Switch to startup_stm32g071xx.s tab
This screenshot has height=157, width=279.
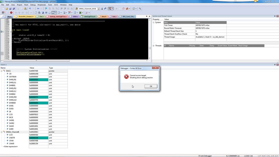pyautogui.click(x=57, y=16)
